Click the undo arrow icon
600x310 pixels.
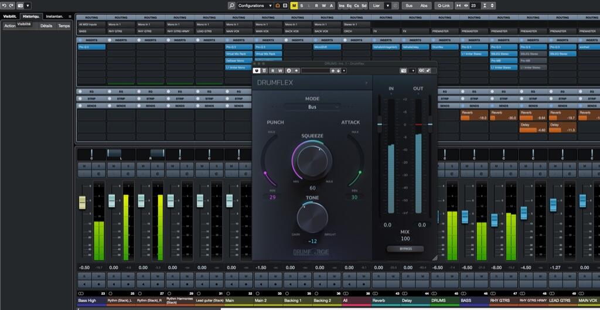click(4, 6)
